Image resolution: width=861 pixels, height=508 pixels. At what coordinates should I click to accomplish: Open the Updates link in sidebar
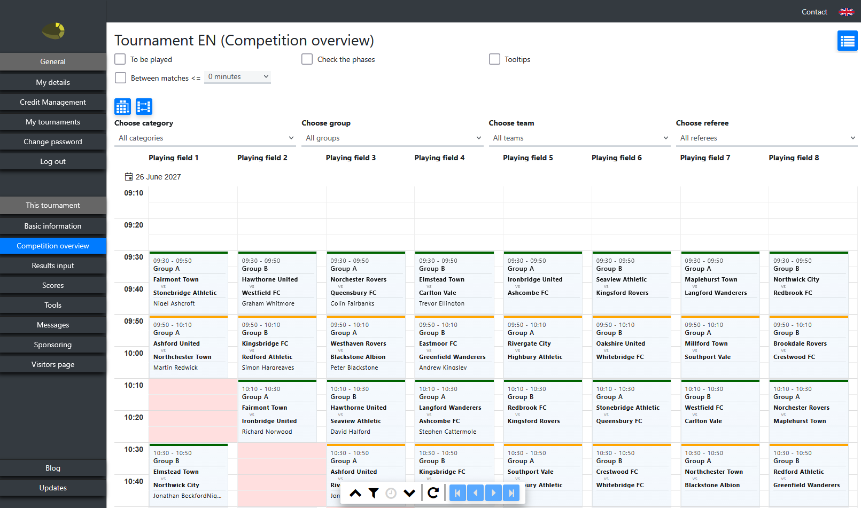53,488
